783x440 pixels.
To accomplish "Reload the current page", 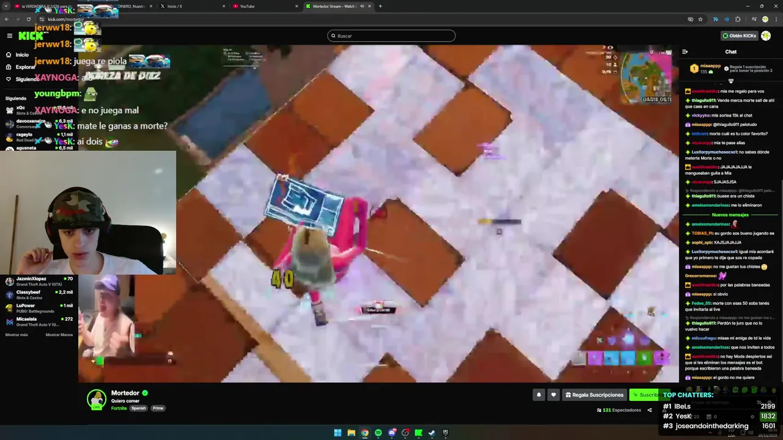I will click(29, 19).
